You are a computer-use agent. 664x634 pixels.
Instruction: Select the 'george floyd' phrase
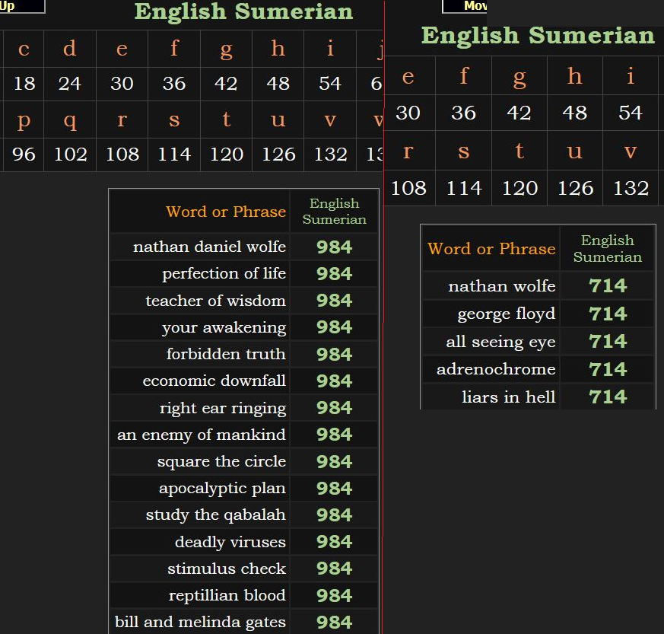507,314
